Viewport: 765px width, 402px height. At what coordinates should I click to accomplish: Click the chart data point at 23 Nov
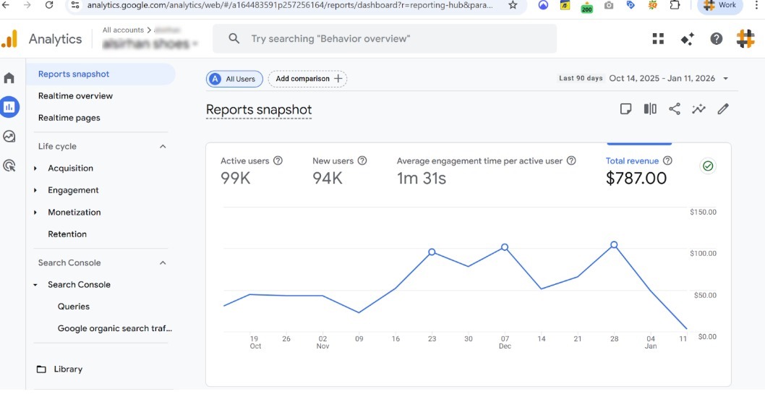432,252
